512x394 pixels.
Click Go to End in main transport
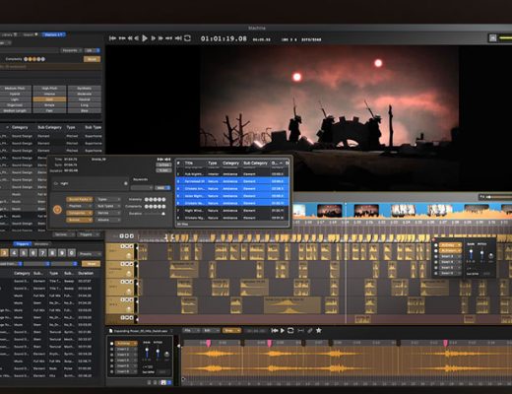click(178, 38)
